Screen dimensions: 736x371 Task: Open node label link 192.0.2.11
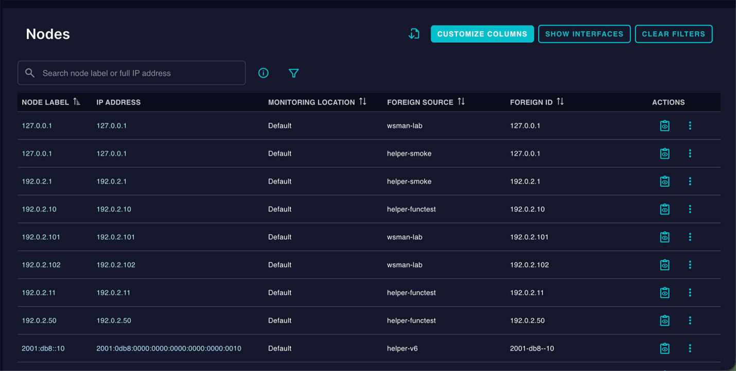[39, 292]
